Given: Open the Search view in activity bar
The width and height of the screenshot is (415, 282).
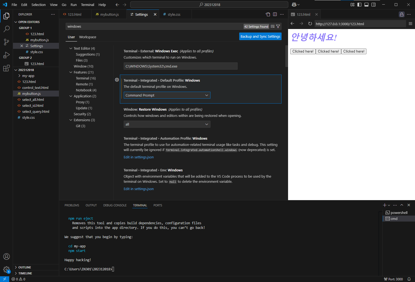Looking at the screenshot, I should [7, 29].
